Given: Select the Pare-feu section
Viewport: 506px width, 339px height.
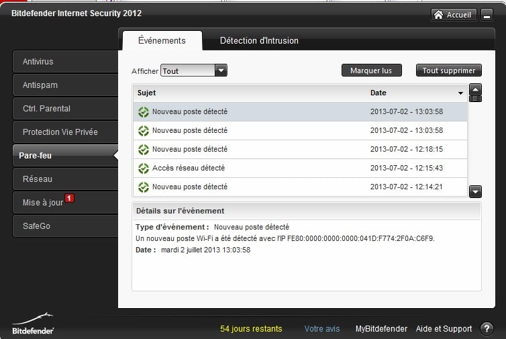Looking at the screenshot, I should click(65, 156).
